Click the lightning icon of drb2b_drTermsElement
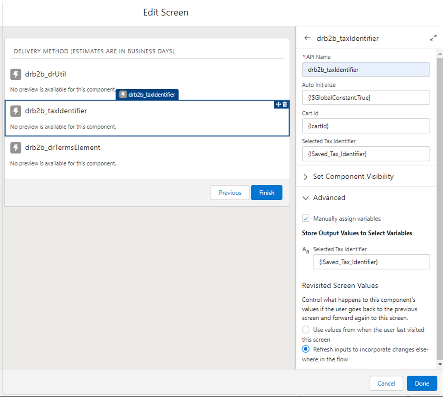The height and width of the screenshot is (397, 443). point(16,148)
